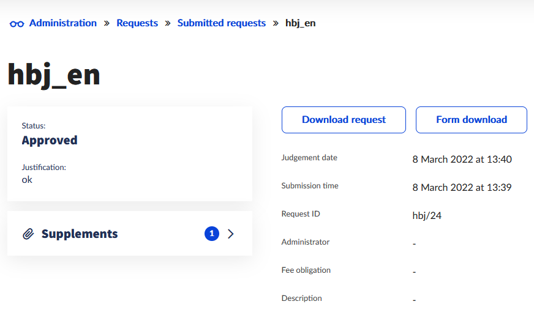
Task: Select the justification text "ok"
Action: click(x=27, y=180)
